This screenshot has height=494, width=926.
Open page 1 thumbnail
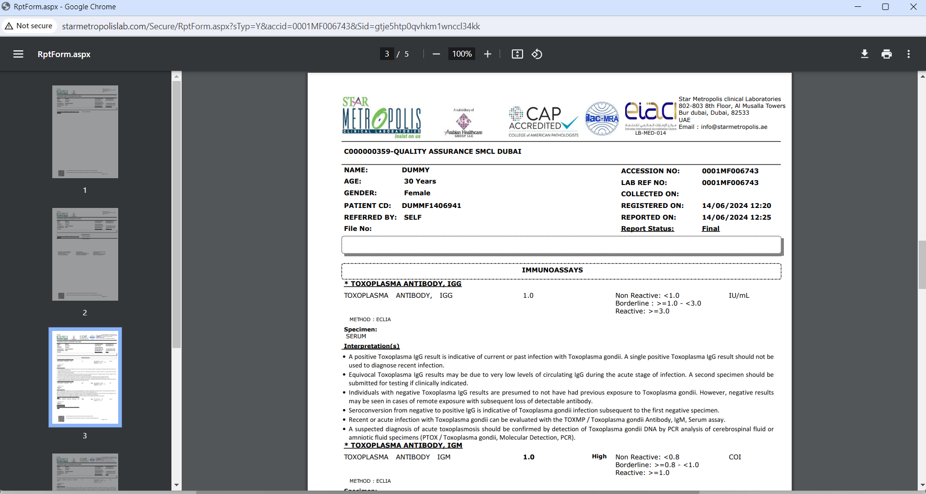(85, 132)
